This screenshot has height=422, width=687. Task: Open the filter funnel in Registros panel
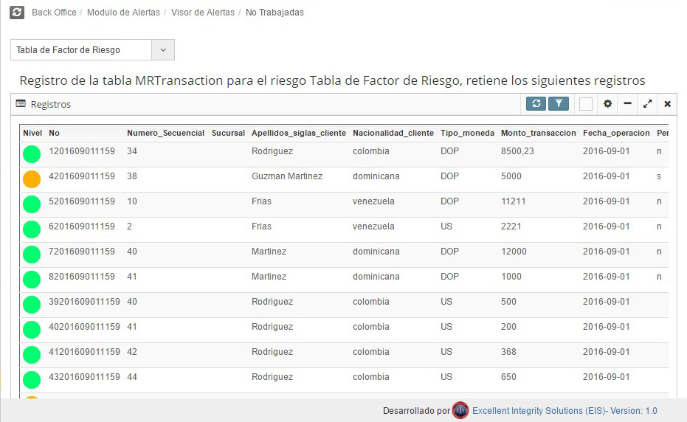(x=559, y=104)
